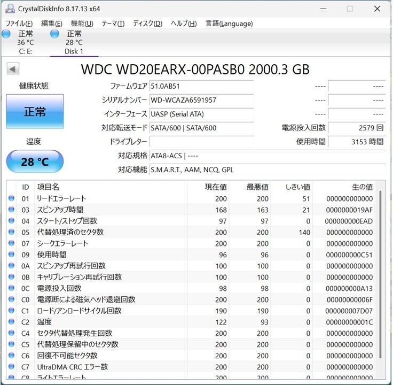Open the 機能(U) menu
The image size is (393, 385).
point(82,24)
